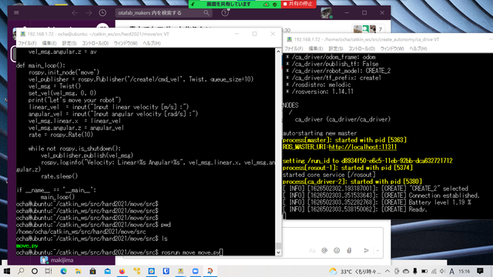This screenshot has width=493, height=277.
Task: Open Mail app from taskbar
Action: (x=108, y=271)
